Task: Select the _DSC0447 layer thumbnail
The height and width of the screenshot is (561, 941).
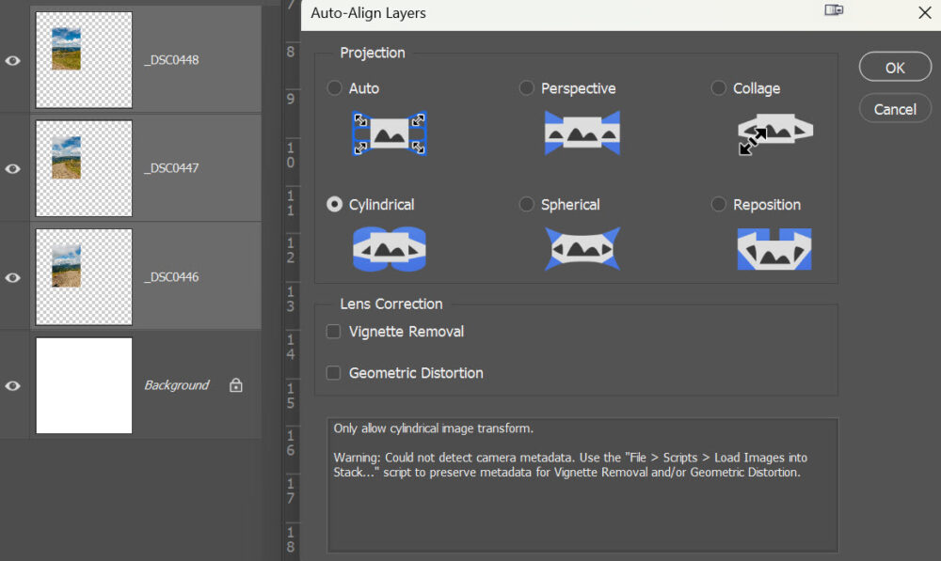Action: pos(84,169)
